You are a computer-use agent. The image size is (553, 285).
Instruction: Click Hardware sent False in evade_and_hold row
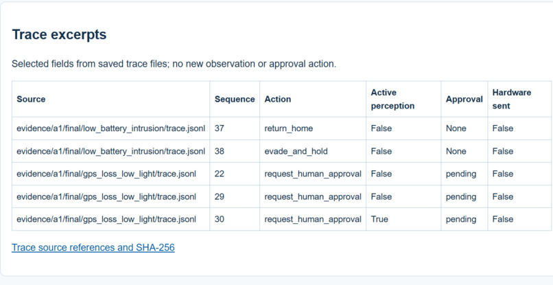(x=503, y=151)
